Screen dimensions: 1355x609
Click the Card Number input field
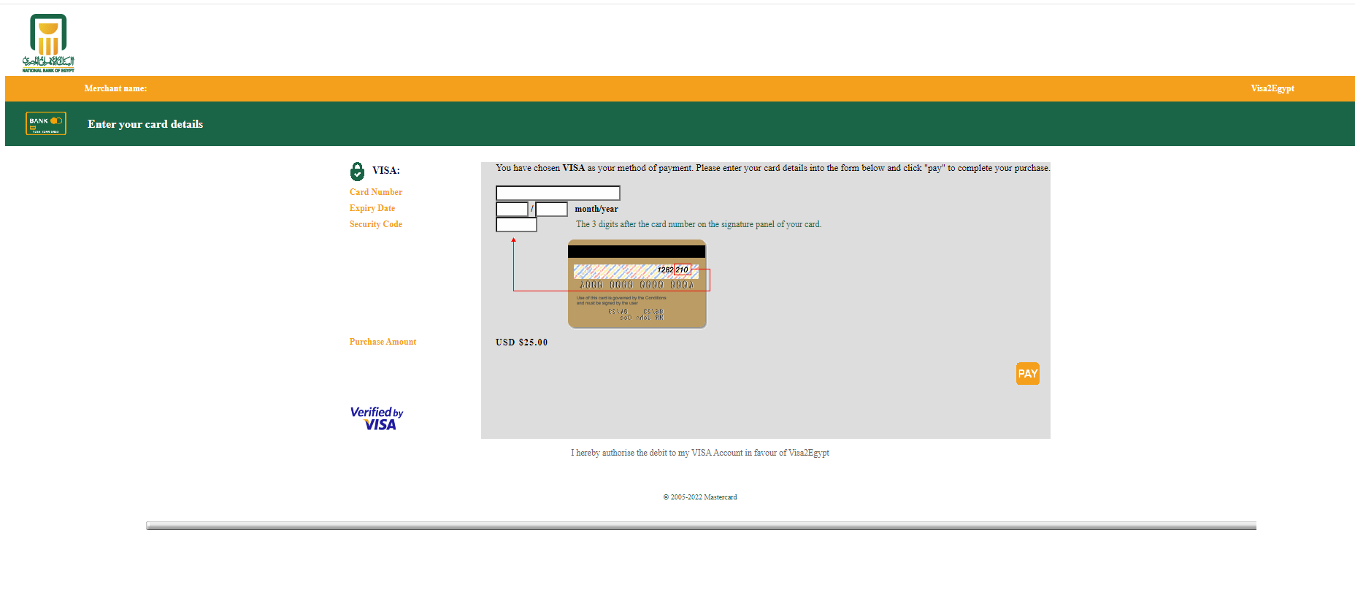558,193
